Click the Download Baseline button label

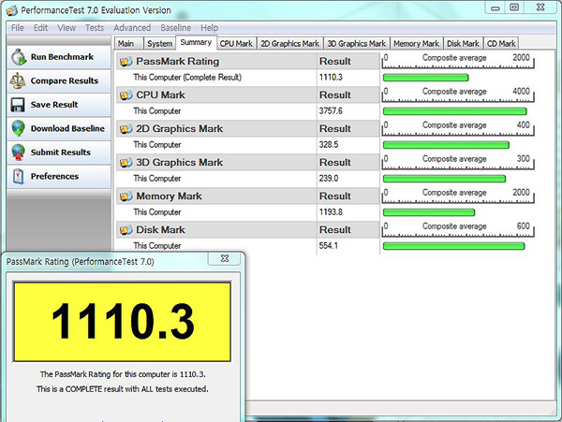pos(67,128)
